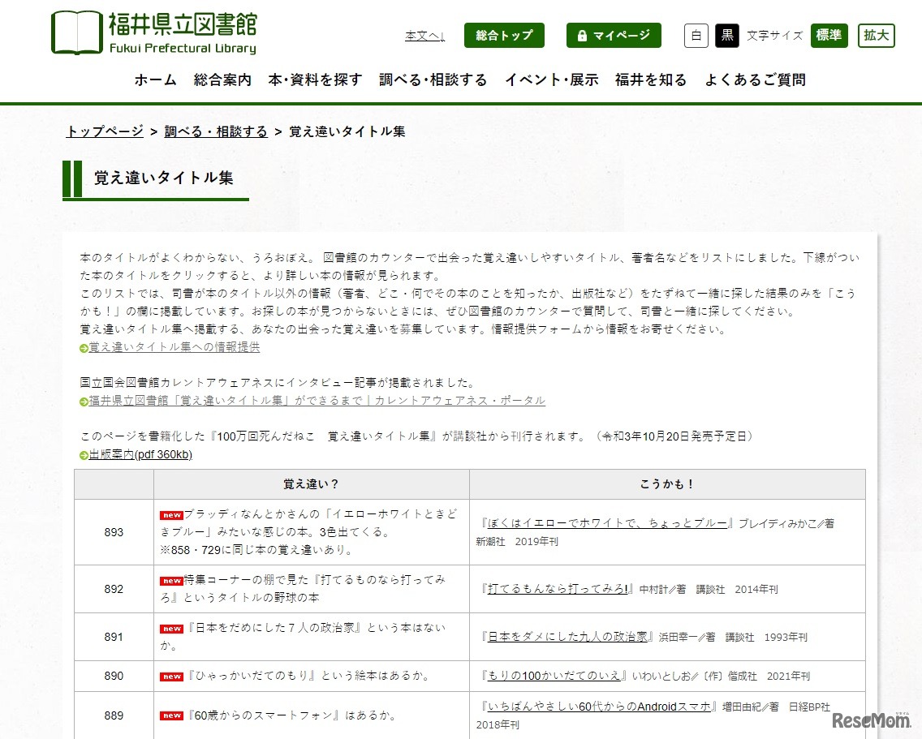The image size is (922, 739).
Task: Select ホーム in the navigation bar
Action: click(x=155, y=79)
